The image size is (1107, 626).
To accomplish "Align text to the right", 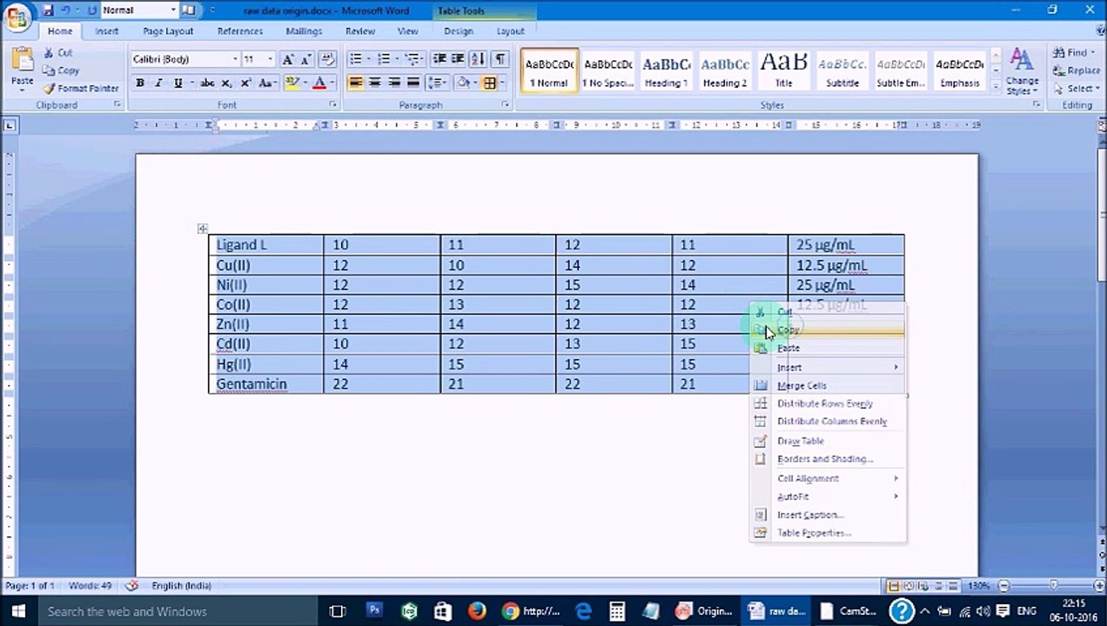I will [x=394, y=83].
